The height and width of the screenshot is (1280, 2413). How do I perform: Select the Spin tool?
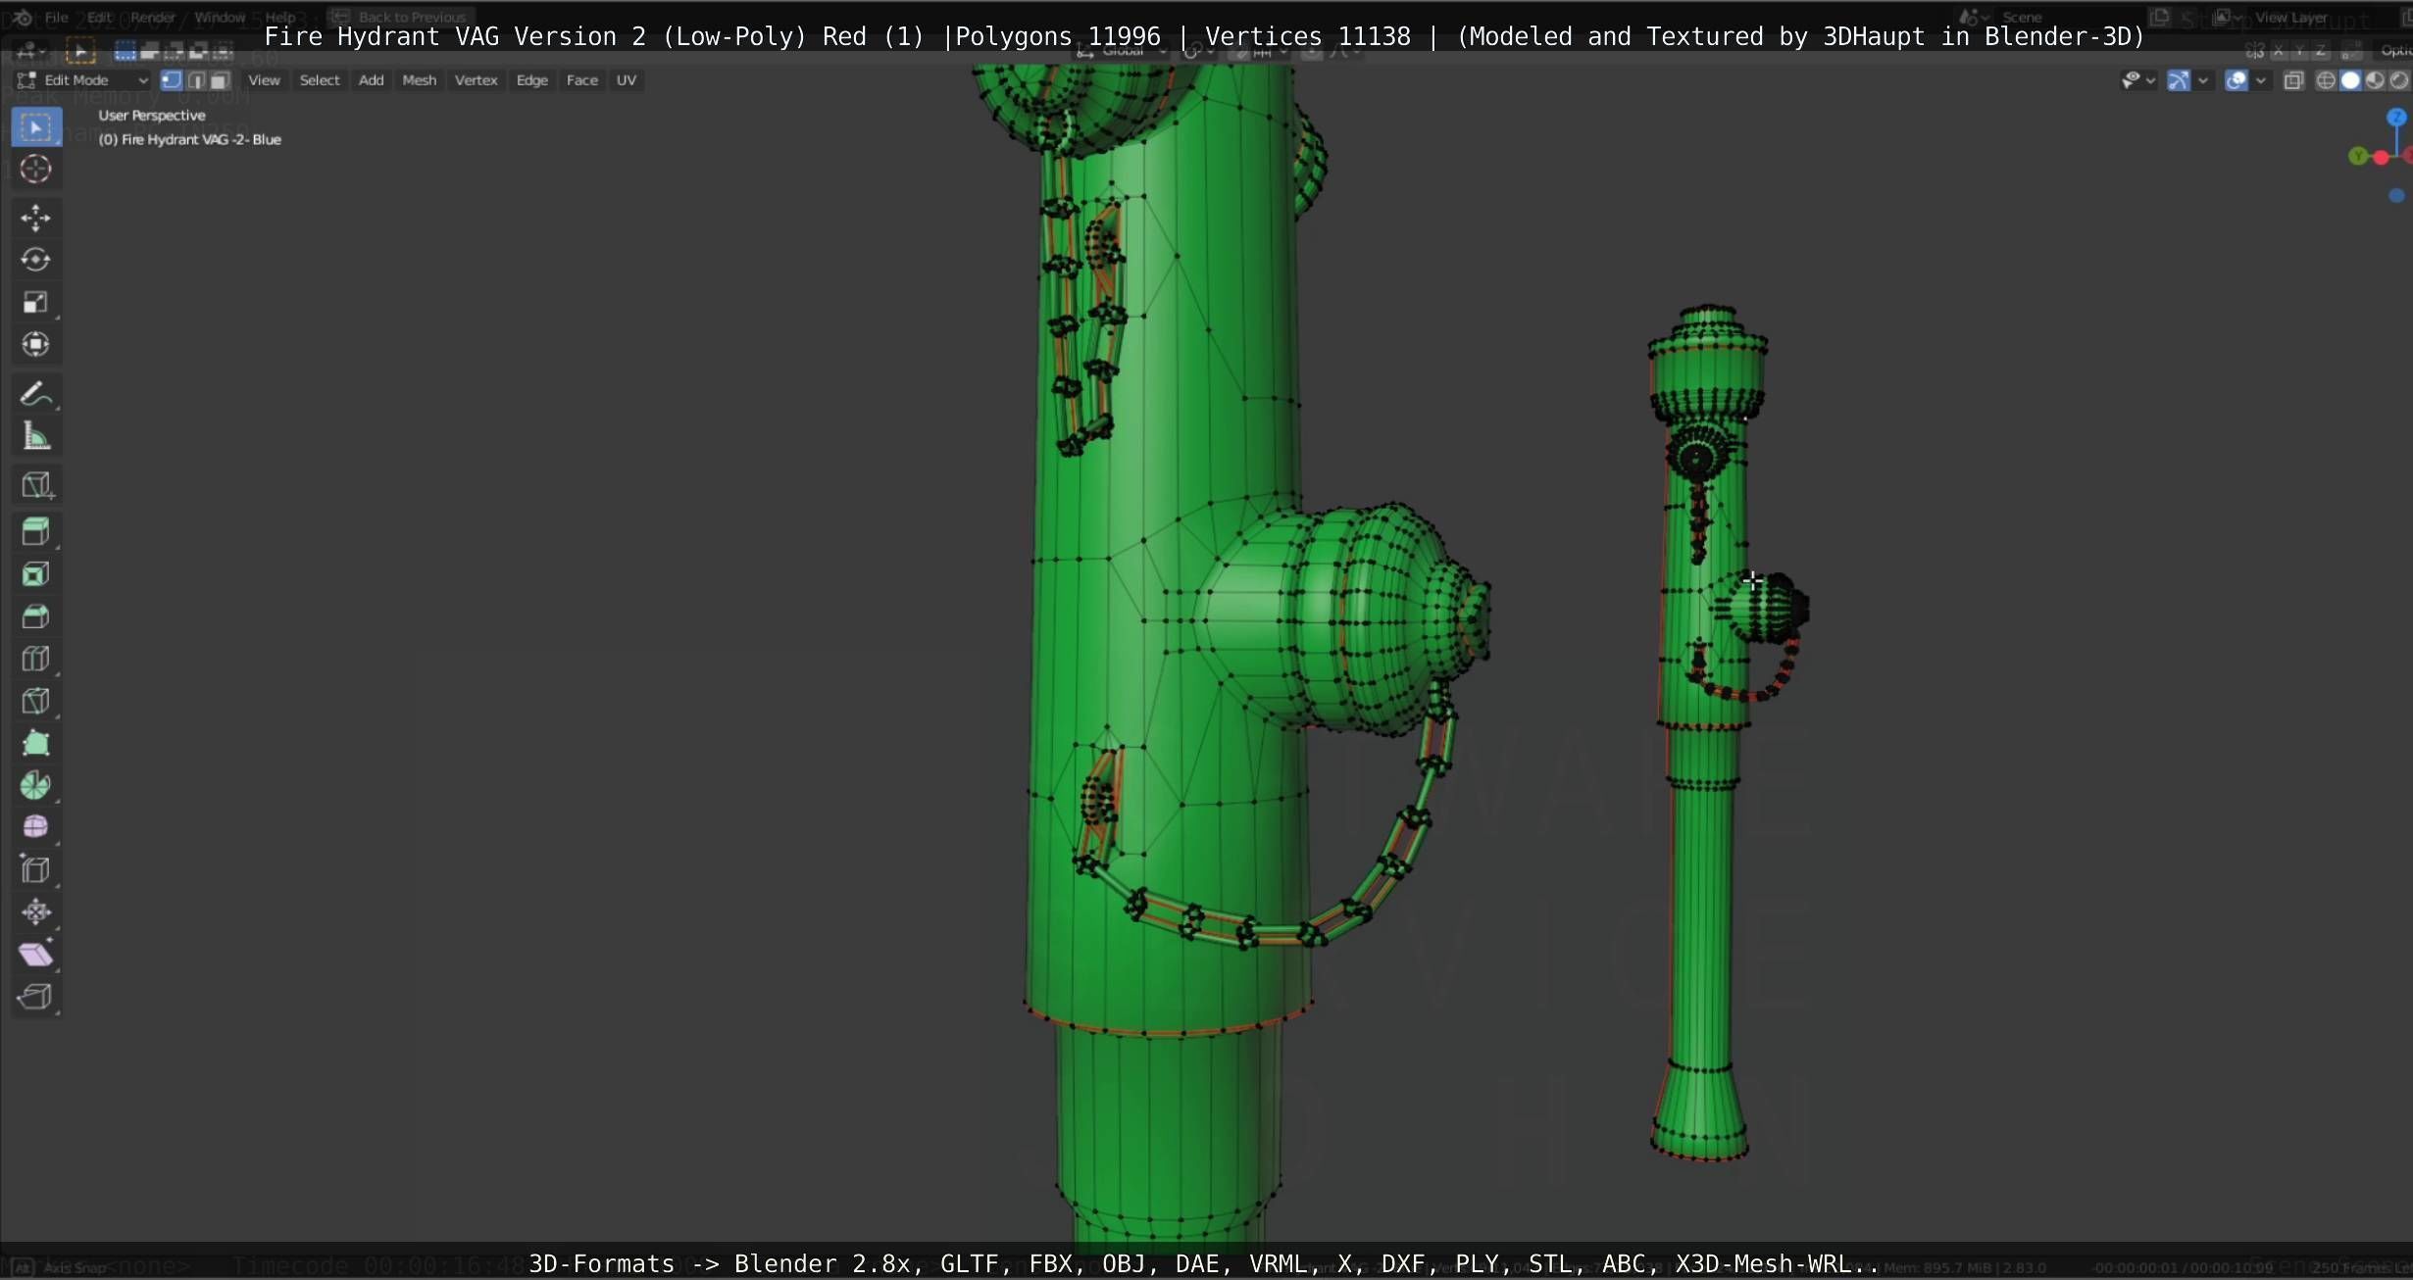coord(36,785)
